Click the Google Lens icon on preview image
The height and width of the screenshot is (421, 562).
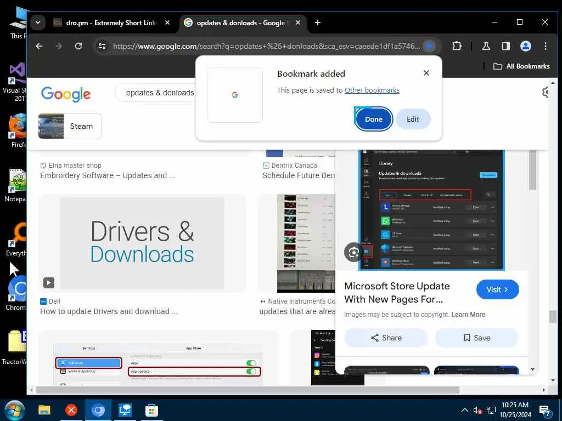tap(353, 252)
